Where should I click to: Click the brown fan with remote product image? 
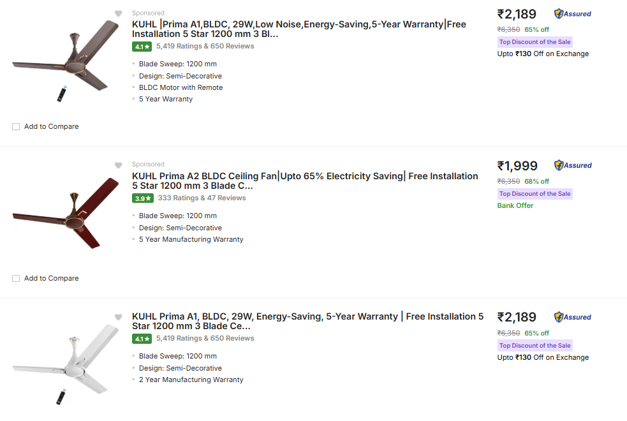66,61
